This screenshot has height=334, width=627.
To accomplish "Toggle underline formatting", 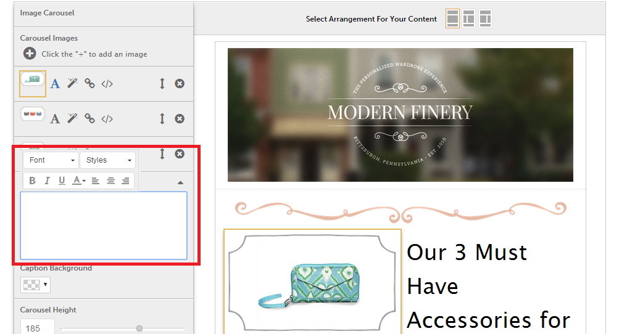I will click(x=62, y=181).
